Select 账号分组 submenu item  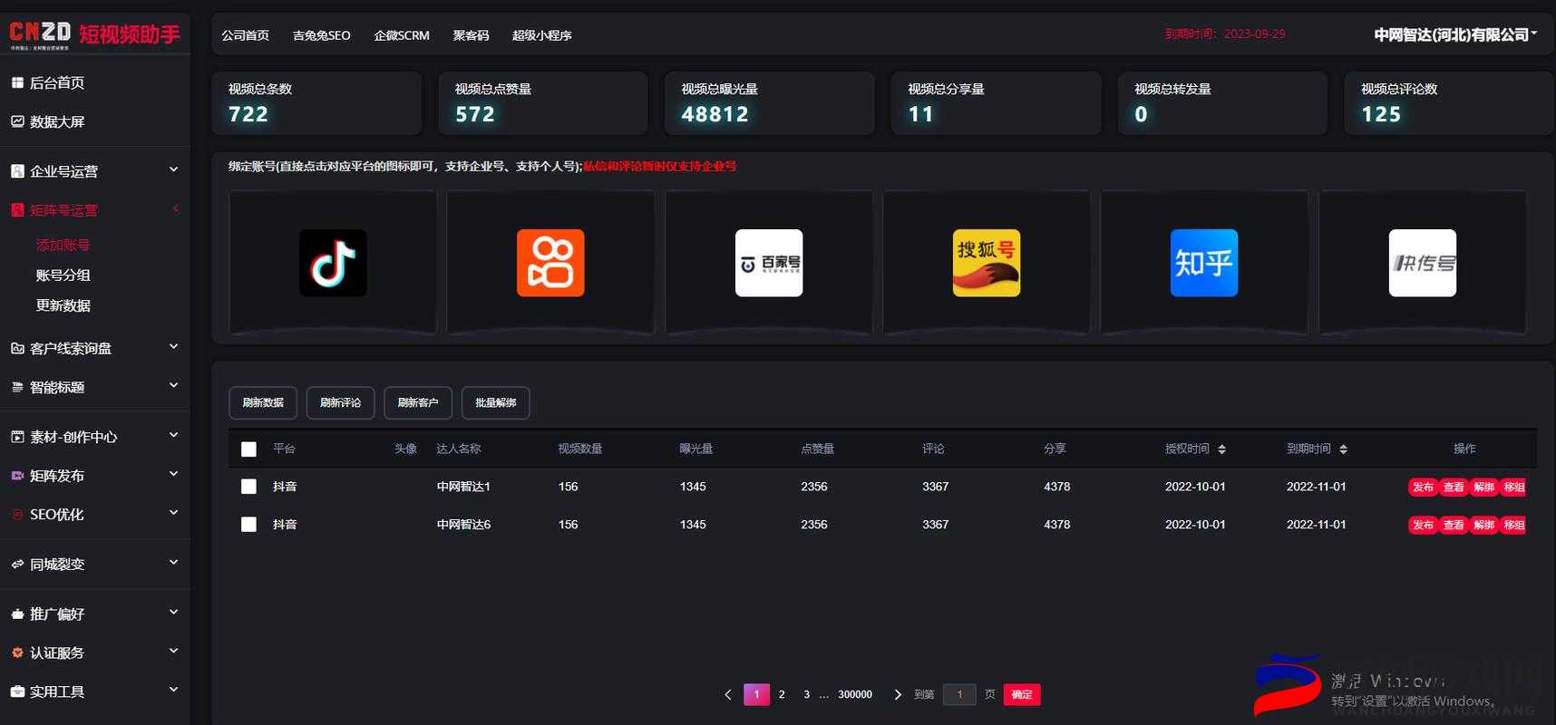pyautogui.click(x=63, y=275)
